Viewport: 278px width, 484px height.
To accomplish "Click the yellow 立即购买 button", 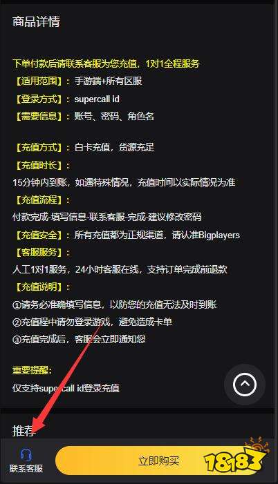I will [158, 461].
